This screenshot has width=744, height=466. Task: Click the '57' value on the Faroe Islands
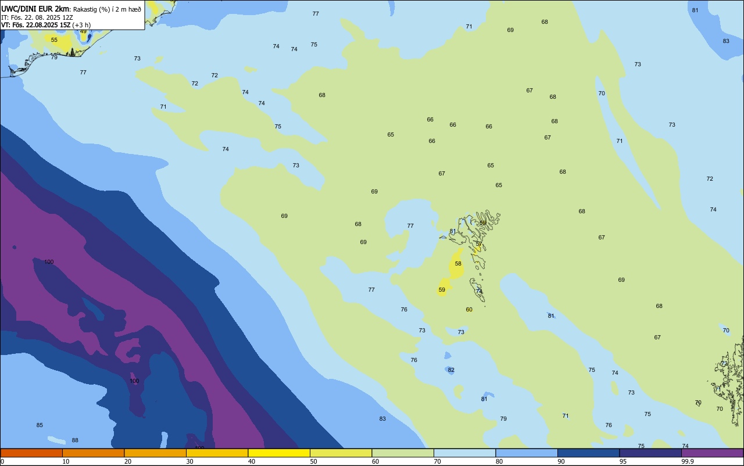[x=479, y=244]
